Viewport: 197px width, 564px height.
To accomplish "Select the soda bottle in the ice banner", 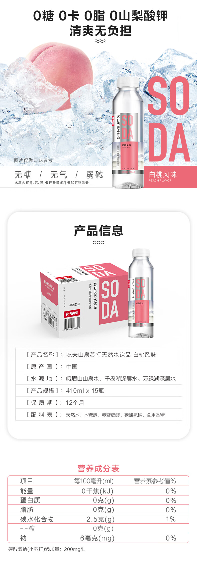I will [x=128, y=132].
